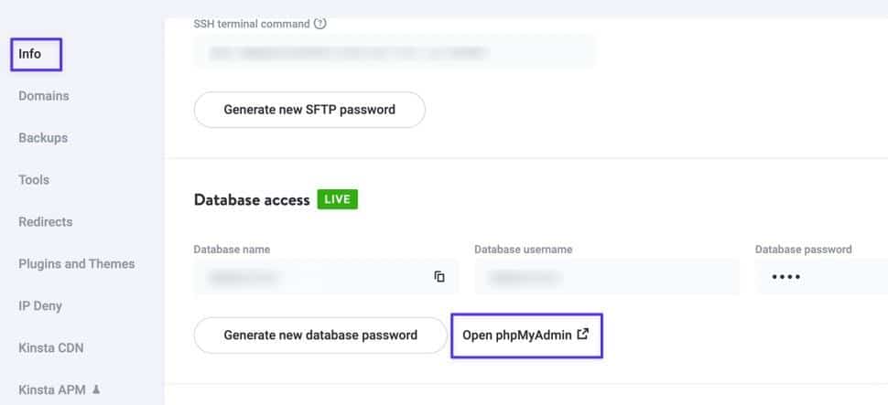
Task: Click the Database password field
Action: 819,276
